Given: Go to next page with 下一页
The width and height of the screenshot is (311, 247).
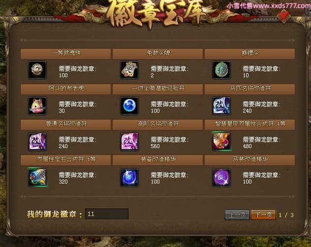Looking at the screenshot, I should [263, 215].
